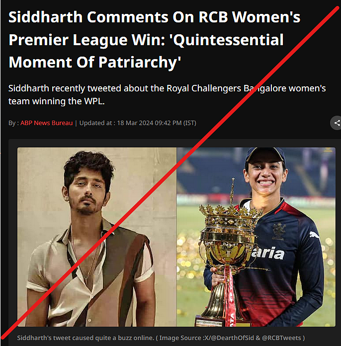Click the 'By :' byline label
This screenshot has height=346, width=341.
[13, 123]
